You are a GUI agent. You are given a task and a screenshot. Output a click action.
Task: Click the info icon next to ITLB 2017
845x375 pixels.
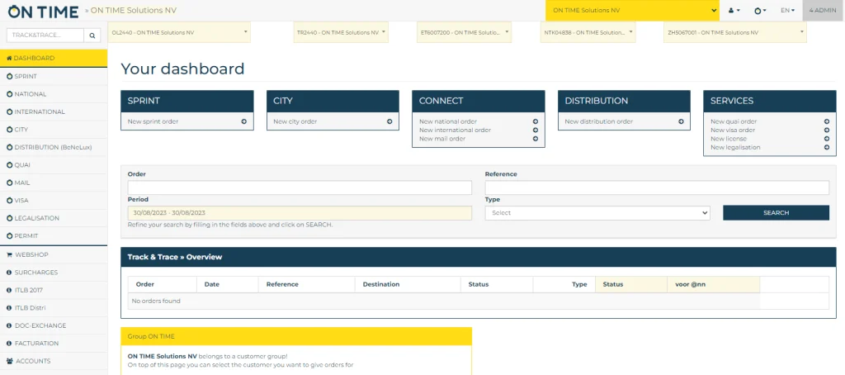[9, 290]
